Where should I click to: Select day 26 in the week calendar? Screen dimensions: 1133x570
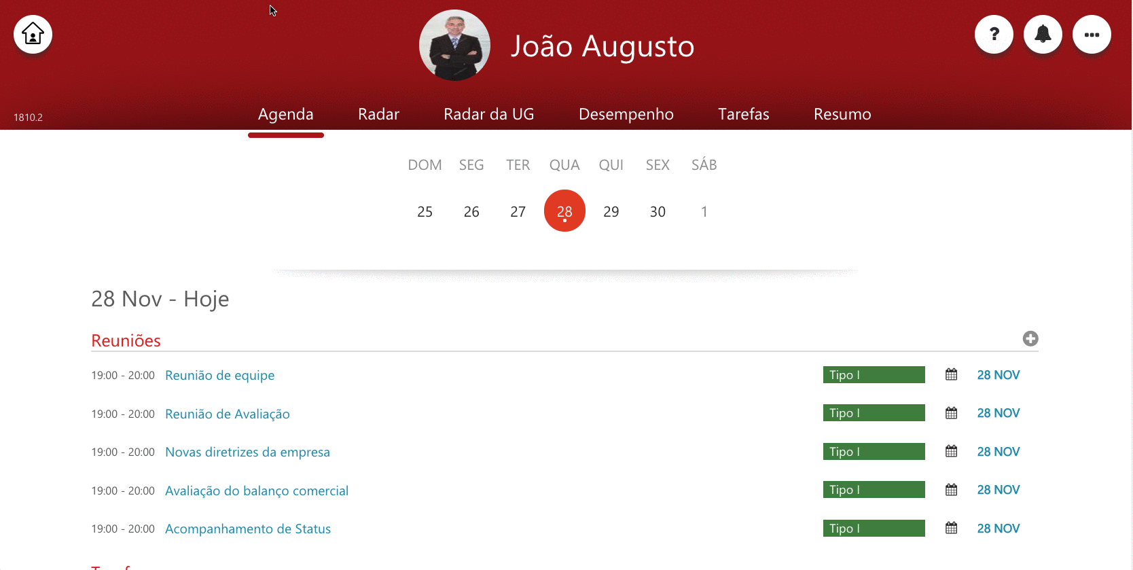471,211
